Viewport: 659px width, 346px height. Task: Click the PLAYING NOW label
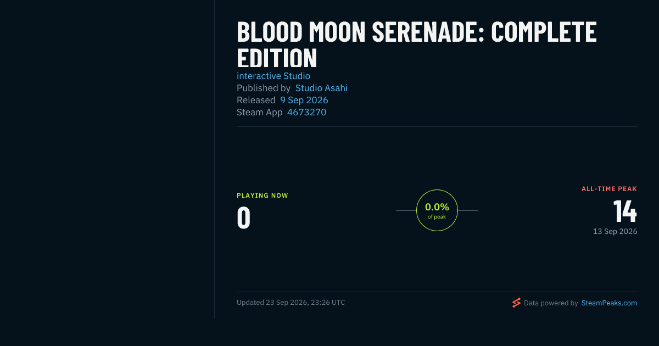[263, 196]
